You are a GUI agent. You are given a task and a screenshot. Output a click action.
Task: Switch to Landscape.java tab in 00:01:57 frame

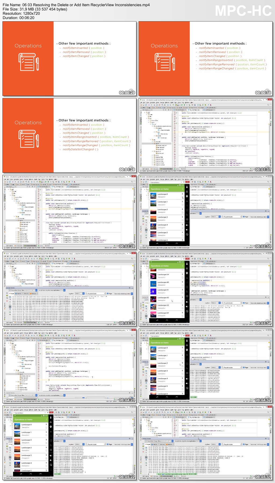point(209,110)
